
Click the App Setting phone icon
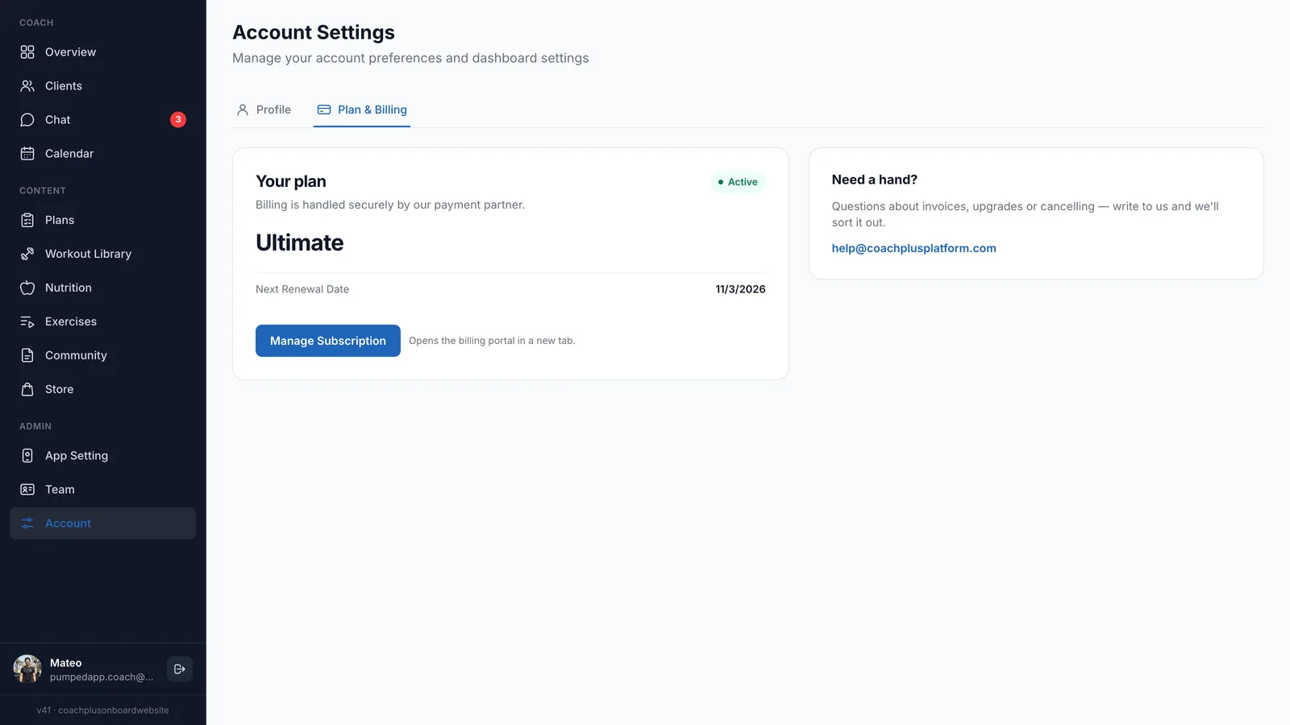pyautogui.click(x=27, y=456)
